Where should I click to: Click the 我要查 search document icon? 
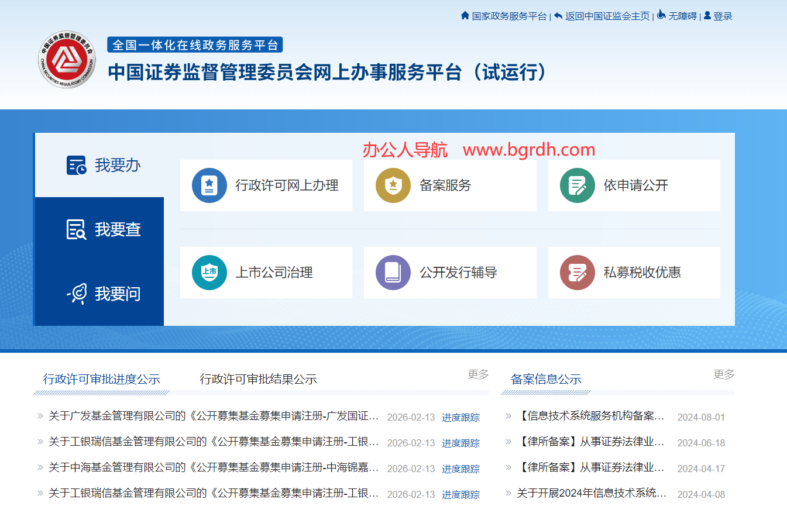[77, 229]
